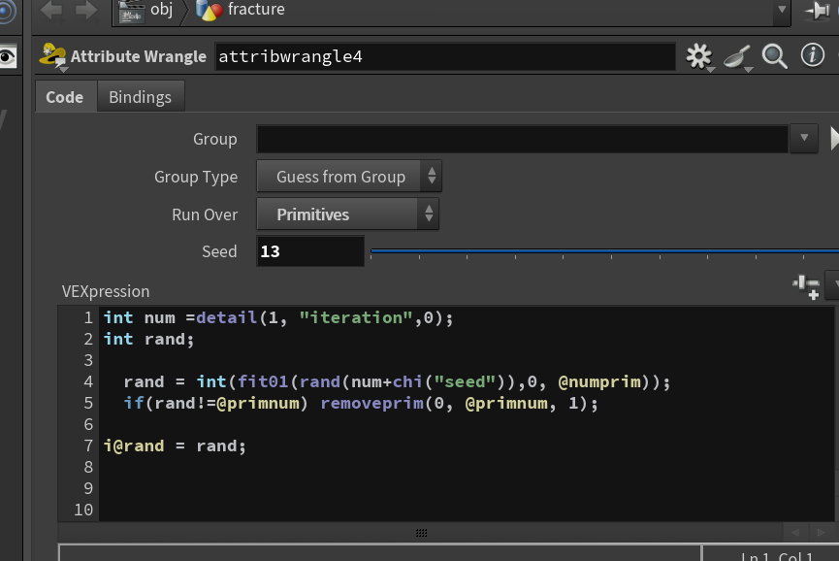Open the Guess from Group dropdown
839x561 pixels.
(x=349, y=176)
